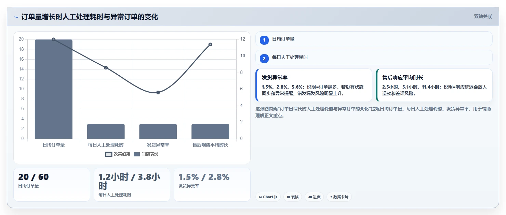Viewport: 506px width, 215px height.
Task: Click the x-axis label 售后响应平均时长
Action: 210,145
